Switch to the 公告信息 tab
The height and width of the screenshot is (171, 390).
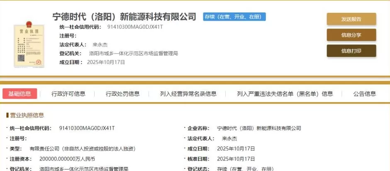365,94
